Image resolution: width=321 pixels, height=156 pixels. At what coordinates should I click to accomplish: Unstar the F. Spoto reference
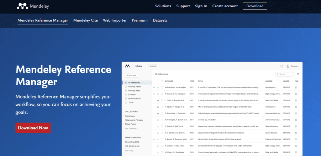[x=158, y=107]
